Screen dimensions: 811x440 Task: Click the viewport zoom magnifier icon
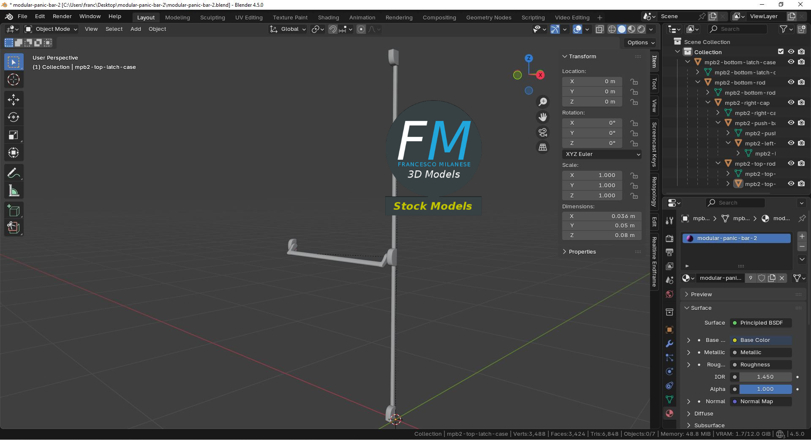point(543,102)
